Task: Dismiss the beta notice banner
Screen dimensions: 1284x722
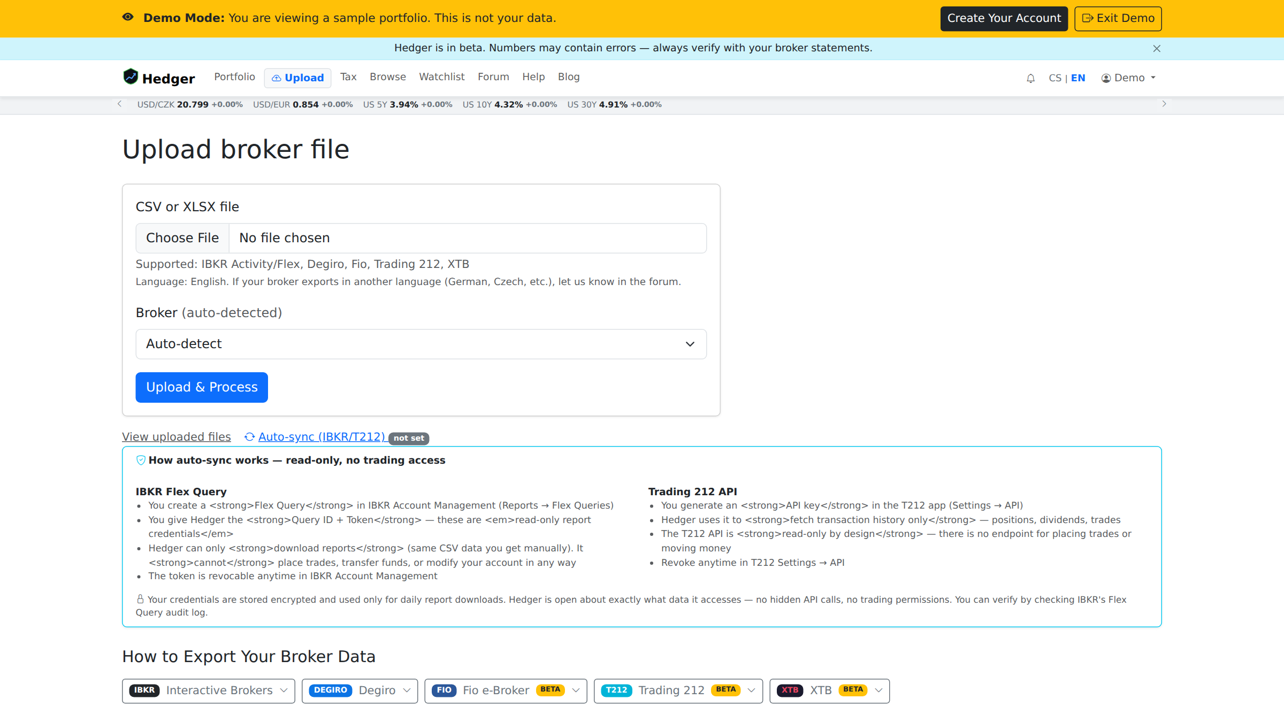Action: 1157,49
